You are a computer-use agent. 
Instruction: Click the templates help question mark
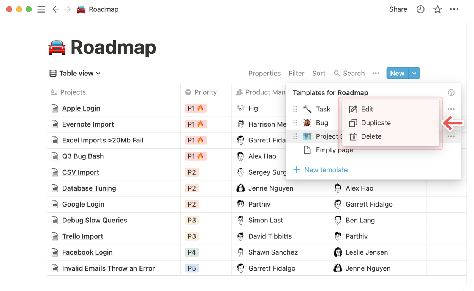tap(451, 93)
